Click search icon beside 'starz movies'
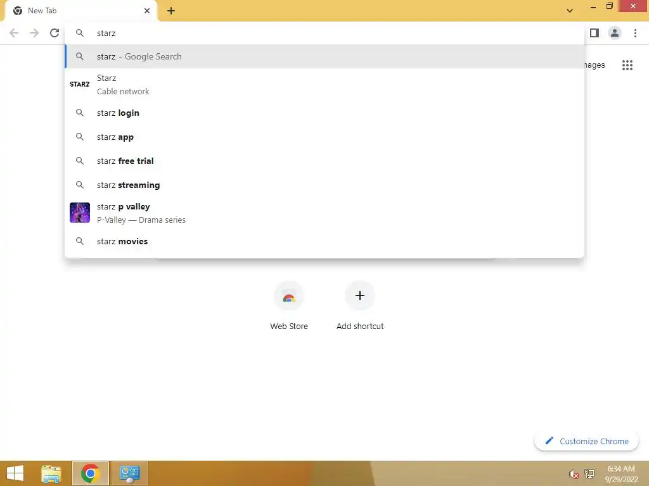The width and height of the screenshot is (649, 486). coord(80,241)
